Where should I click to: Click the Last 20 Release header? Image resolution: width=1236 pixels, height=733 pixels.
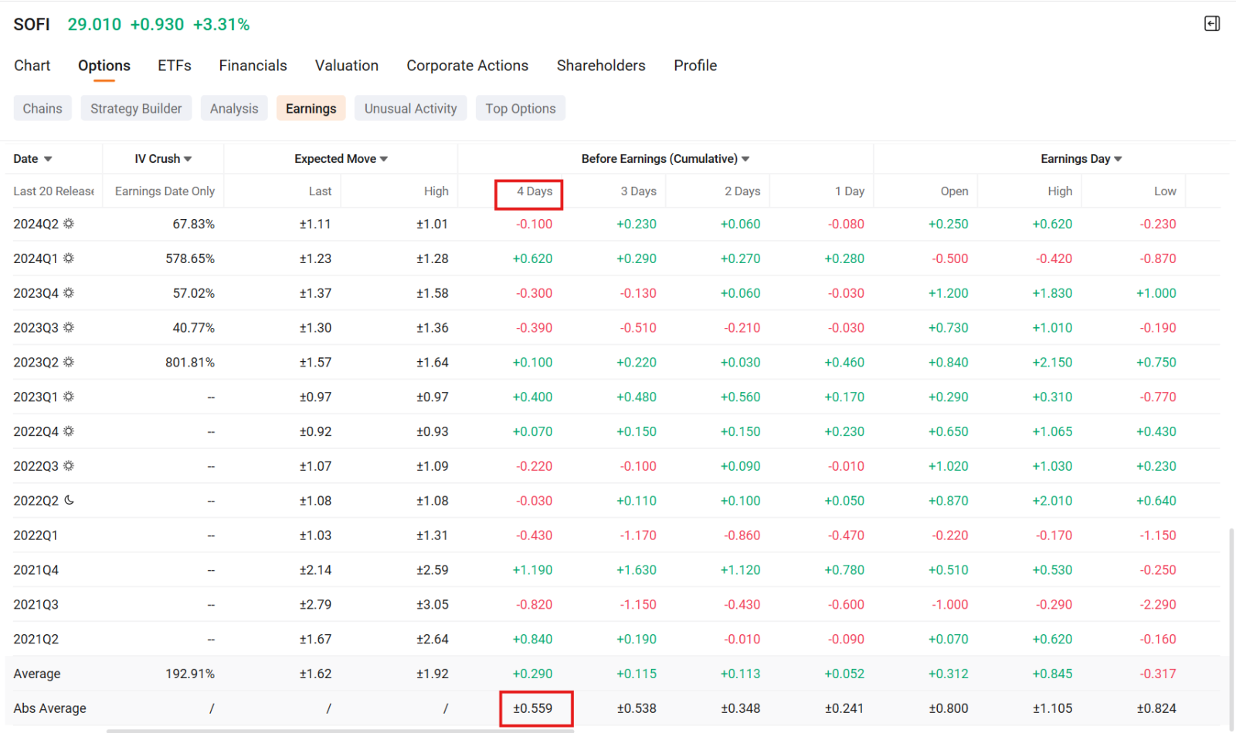pos(54,191)
